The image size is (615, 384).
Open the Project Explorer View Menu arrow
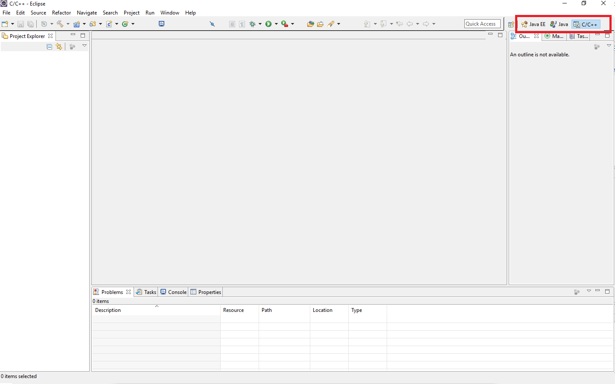[85, 46]
